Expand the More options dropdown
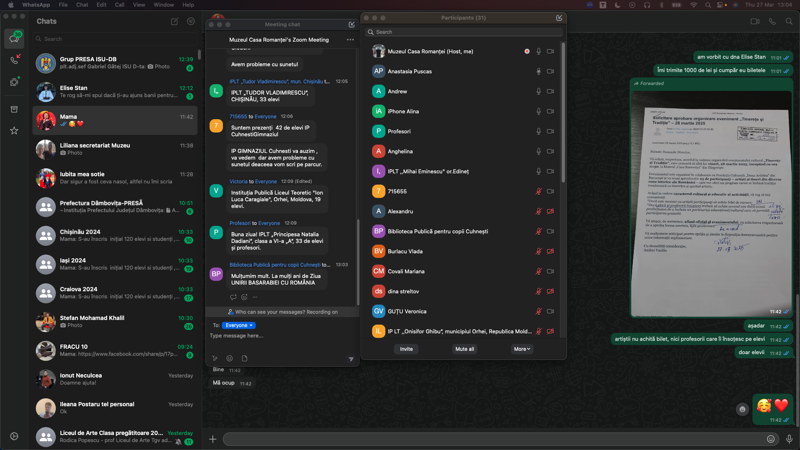800x450 pixels. (x=522, y=349)
